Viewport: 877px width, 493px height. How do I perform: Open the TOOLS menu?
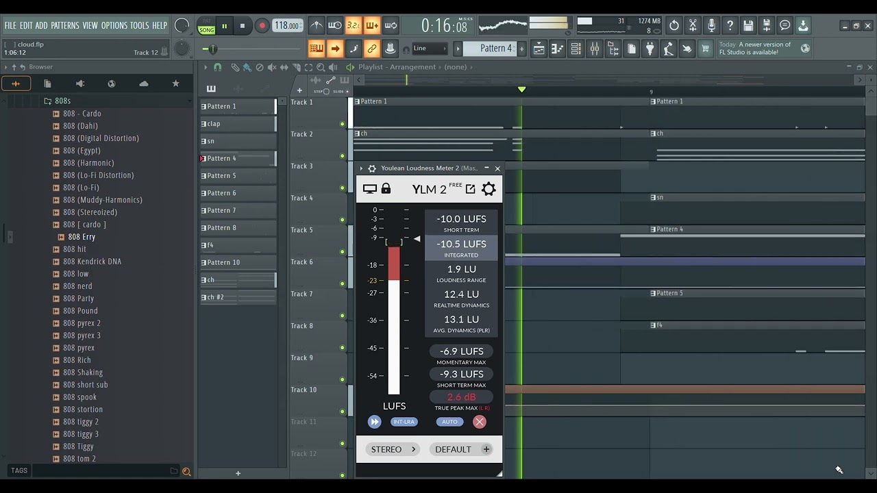coord(139,25)
